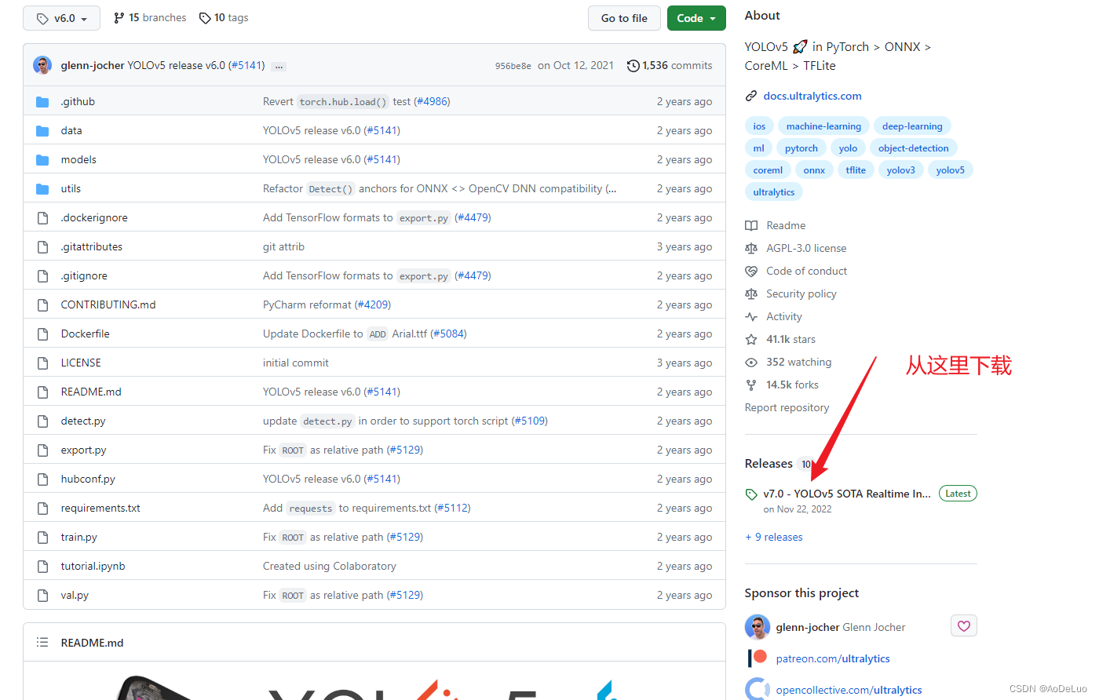Click glenn-jocher avatar in commit header

pyautogui.click(x=42, y=65)
